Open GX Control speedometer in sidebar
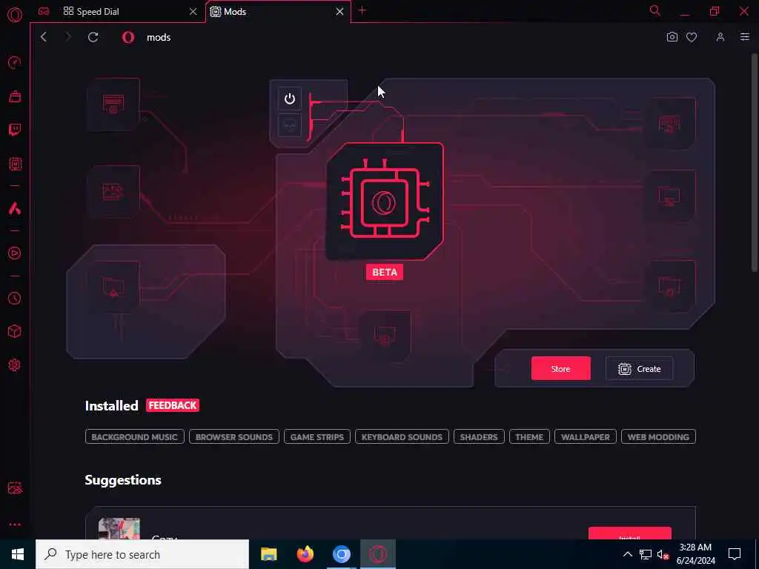This screenshot has width=759, height=569. [15, 62]
